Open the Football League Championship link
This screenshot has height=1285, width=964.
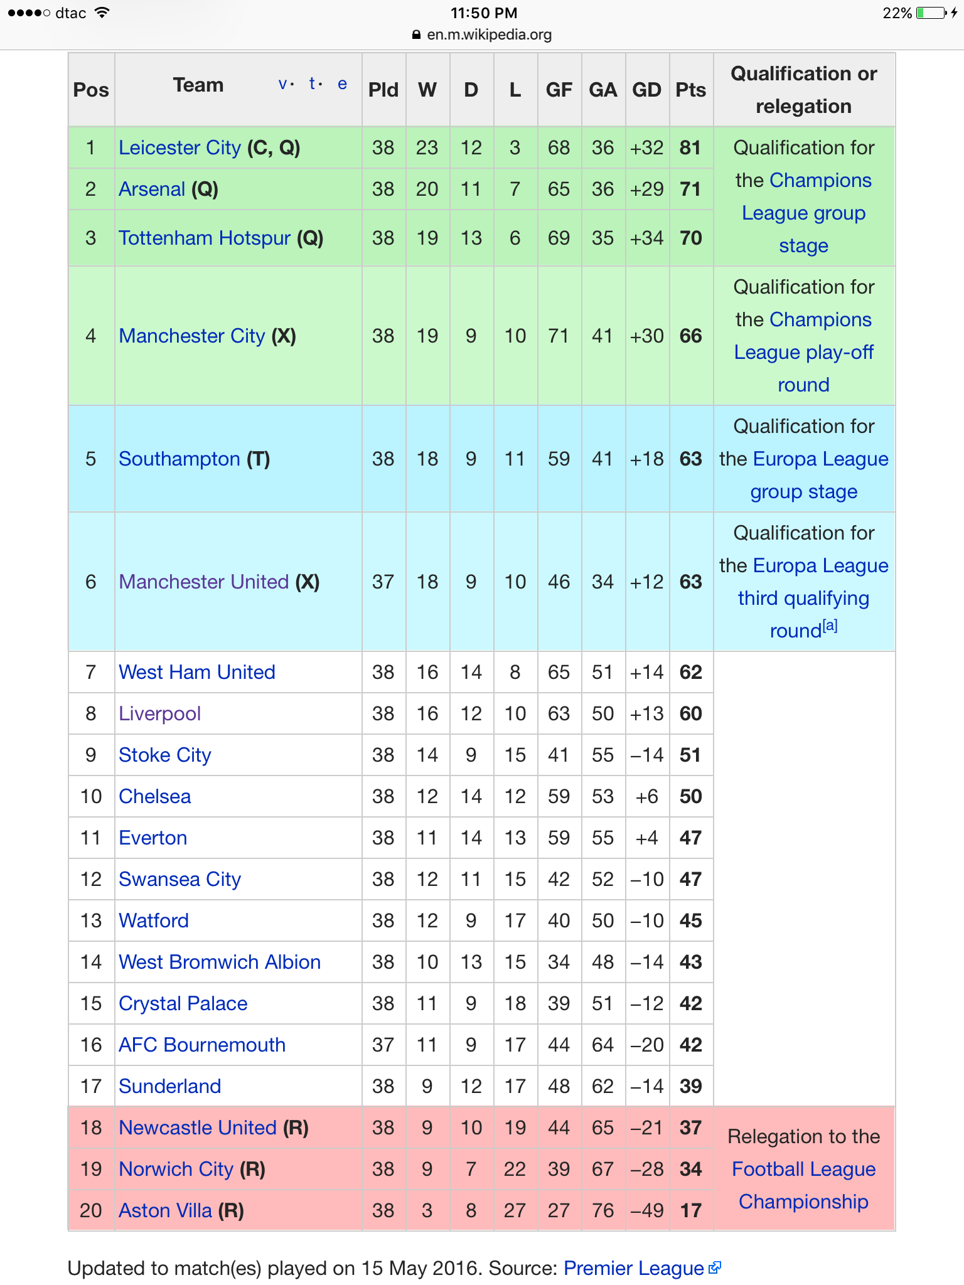[x=803, y=1185]
